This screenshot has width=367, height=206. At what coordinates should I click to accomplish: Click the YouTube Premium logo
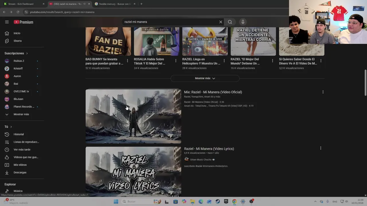pyautogui.click(x=24, y=22)
